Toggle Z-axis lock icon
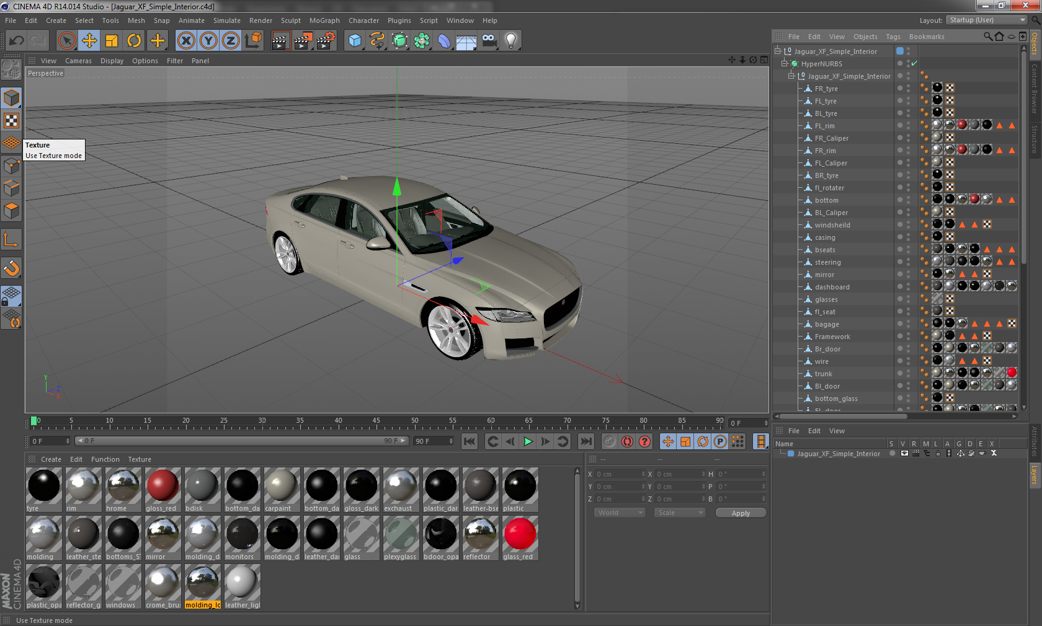Image resolution: width=1042 pixels, height=626 pixels. (x=231, y=41)
